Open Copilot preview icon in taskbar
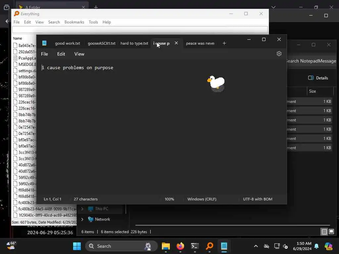 328,246
